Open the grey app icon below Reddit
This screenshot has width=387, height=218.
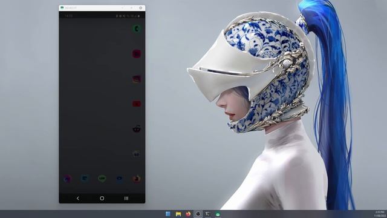tap(137, 154)
